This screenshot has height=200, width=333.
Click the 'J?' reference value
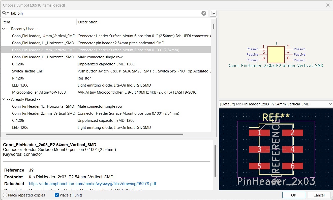(x=31, y=170)
